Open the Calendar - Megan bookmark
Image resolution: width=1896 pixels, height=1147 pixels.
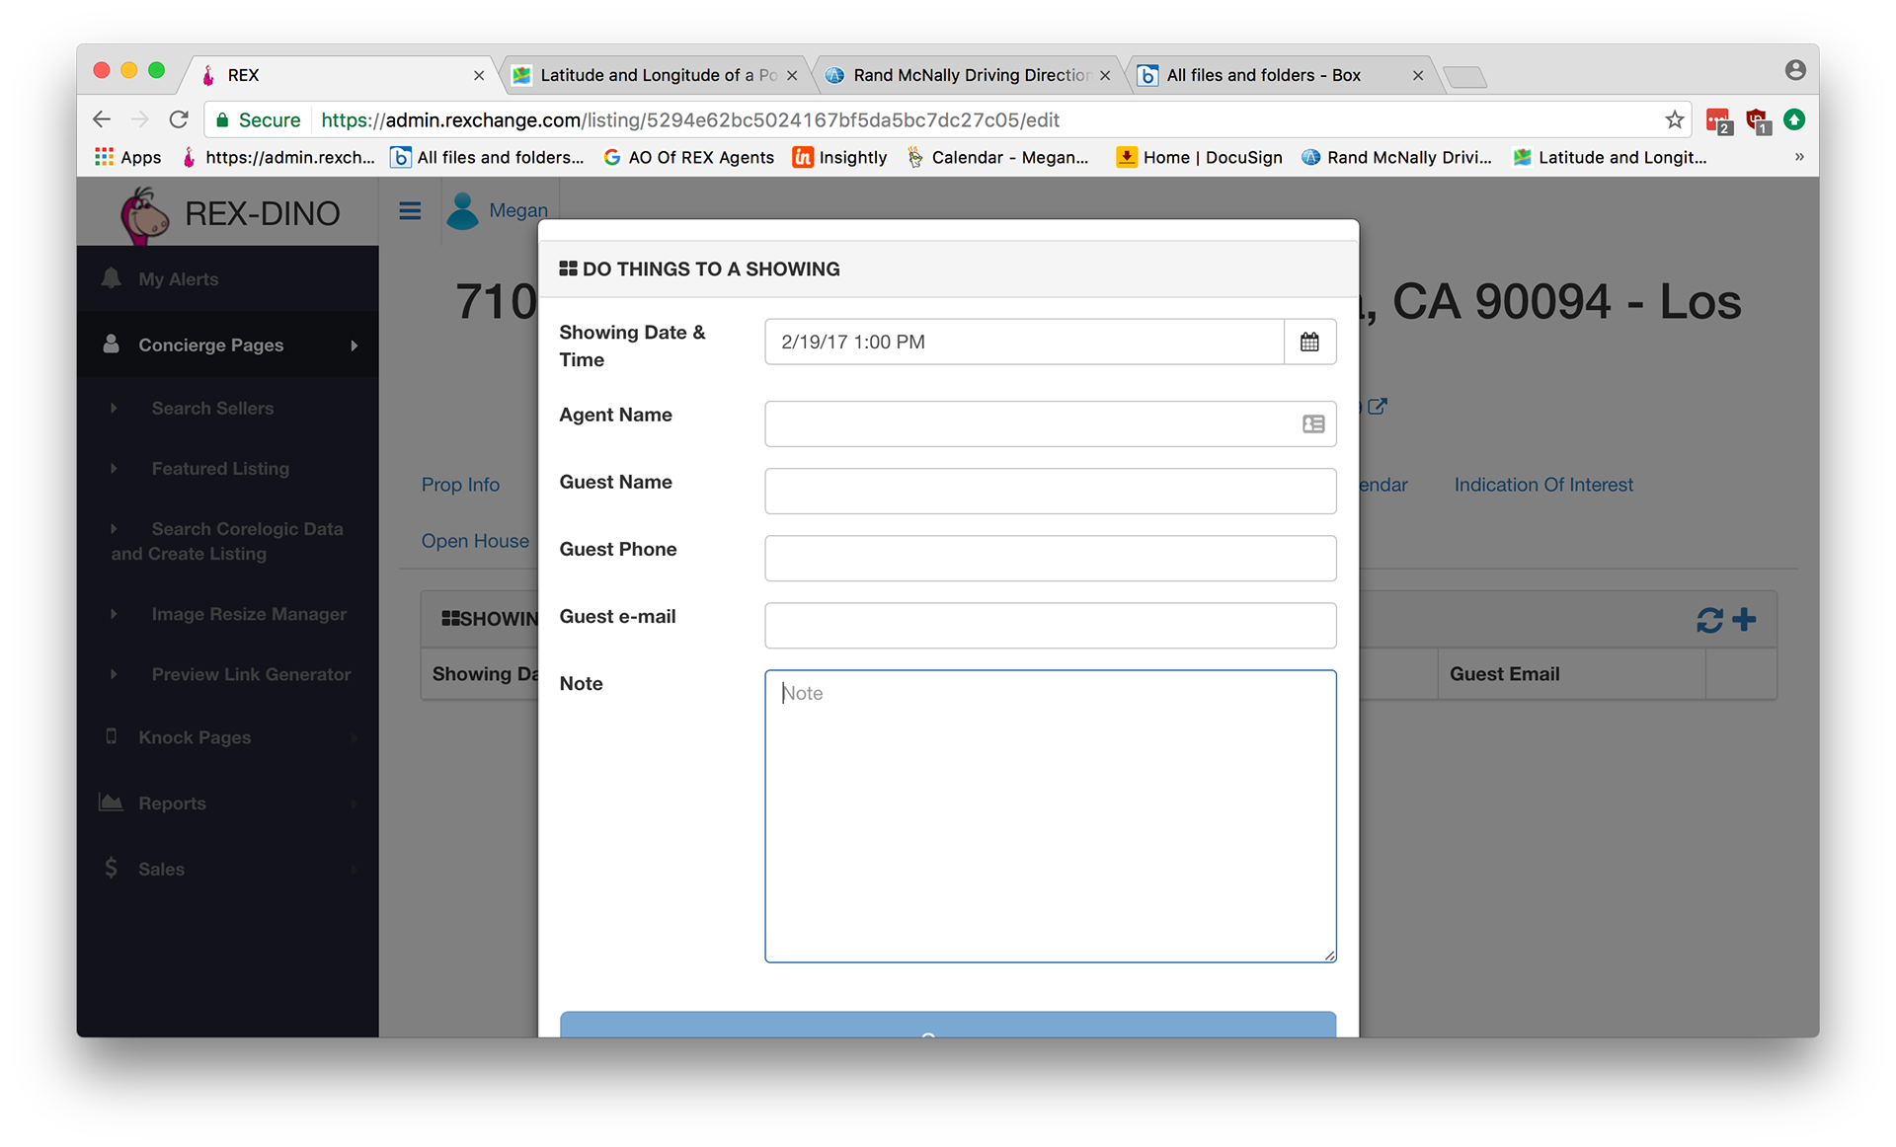(997, 157)
